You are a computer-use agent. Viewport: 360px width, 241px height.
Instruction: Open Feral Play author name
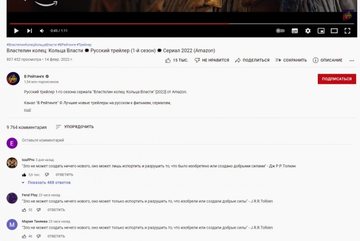pyautogui.click(x=30, y=195)
